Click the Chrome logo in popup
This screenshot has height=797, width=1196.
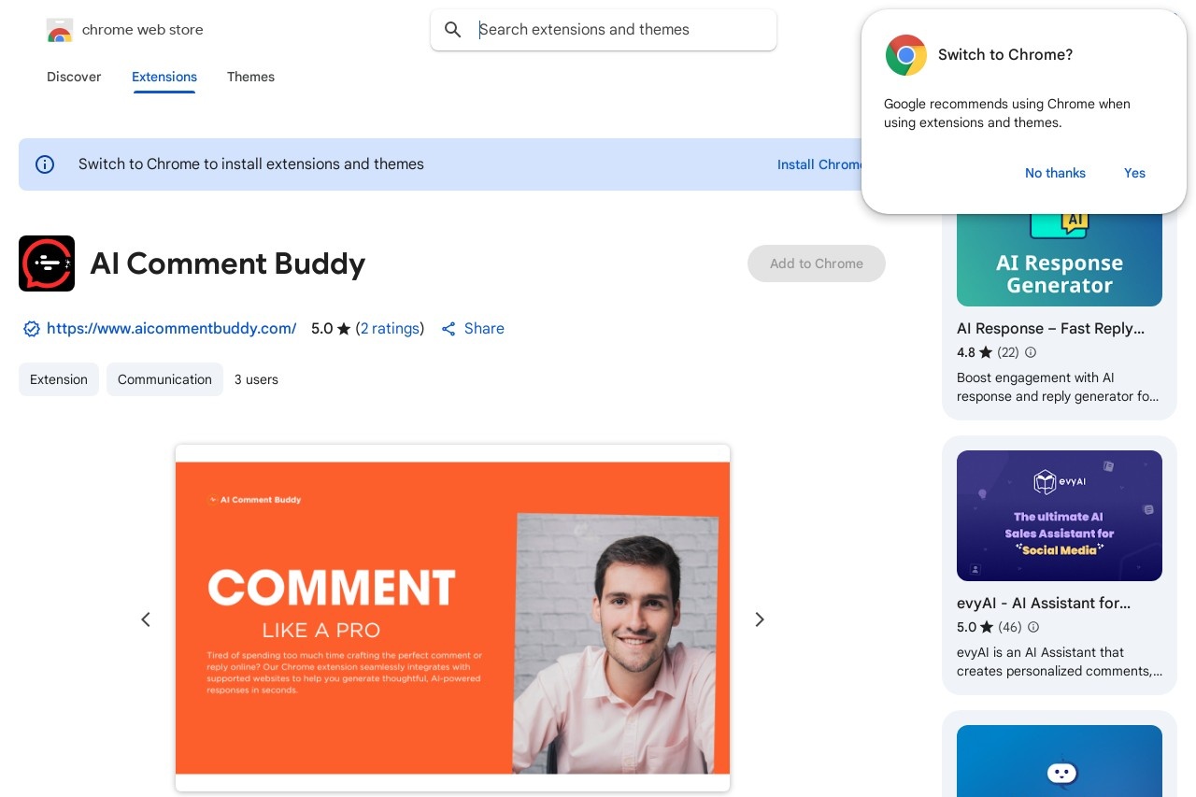pyautogui.click(x=906, y=55)
